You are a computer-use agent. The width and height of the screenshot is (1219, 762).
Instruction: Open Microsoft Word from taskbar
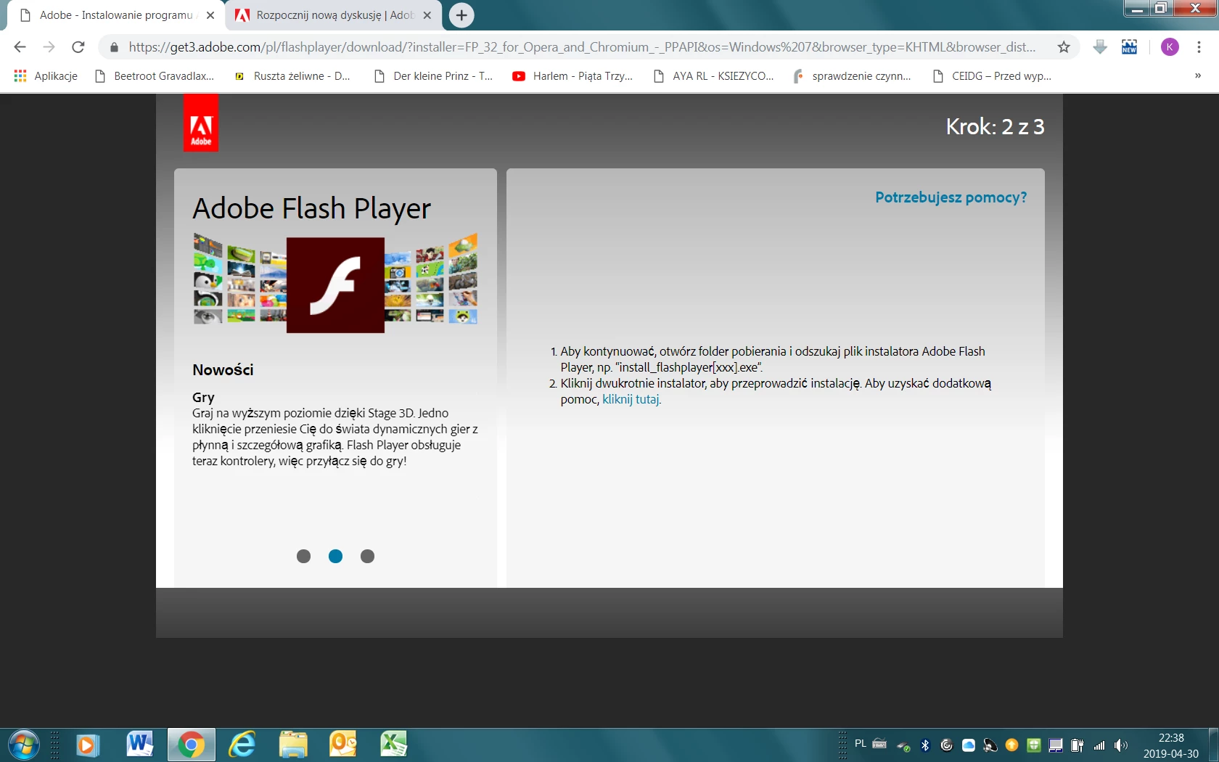[139, 745]
